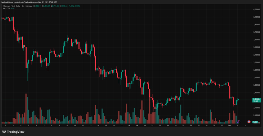The image size is (263, 136).
Task: Click the latest green candle at chart's right
Action: click(x=238, y=100)
